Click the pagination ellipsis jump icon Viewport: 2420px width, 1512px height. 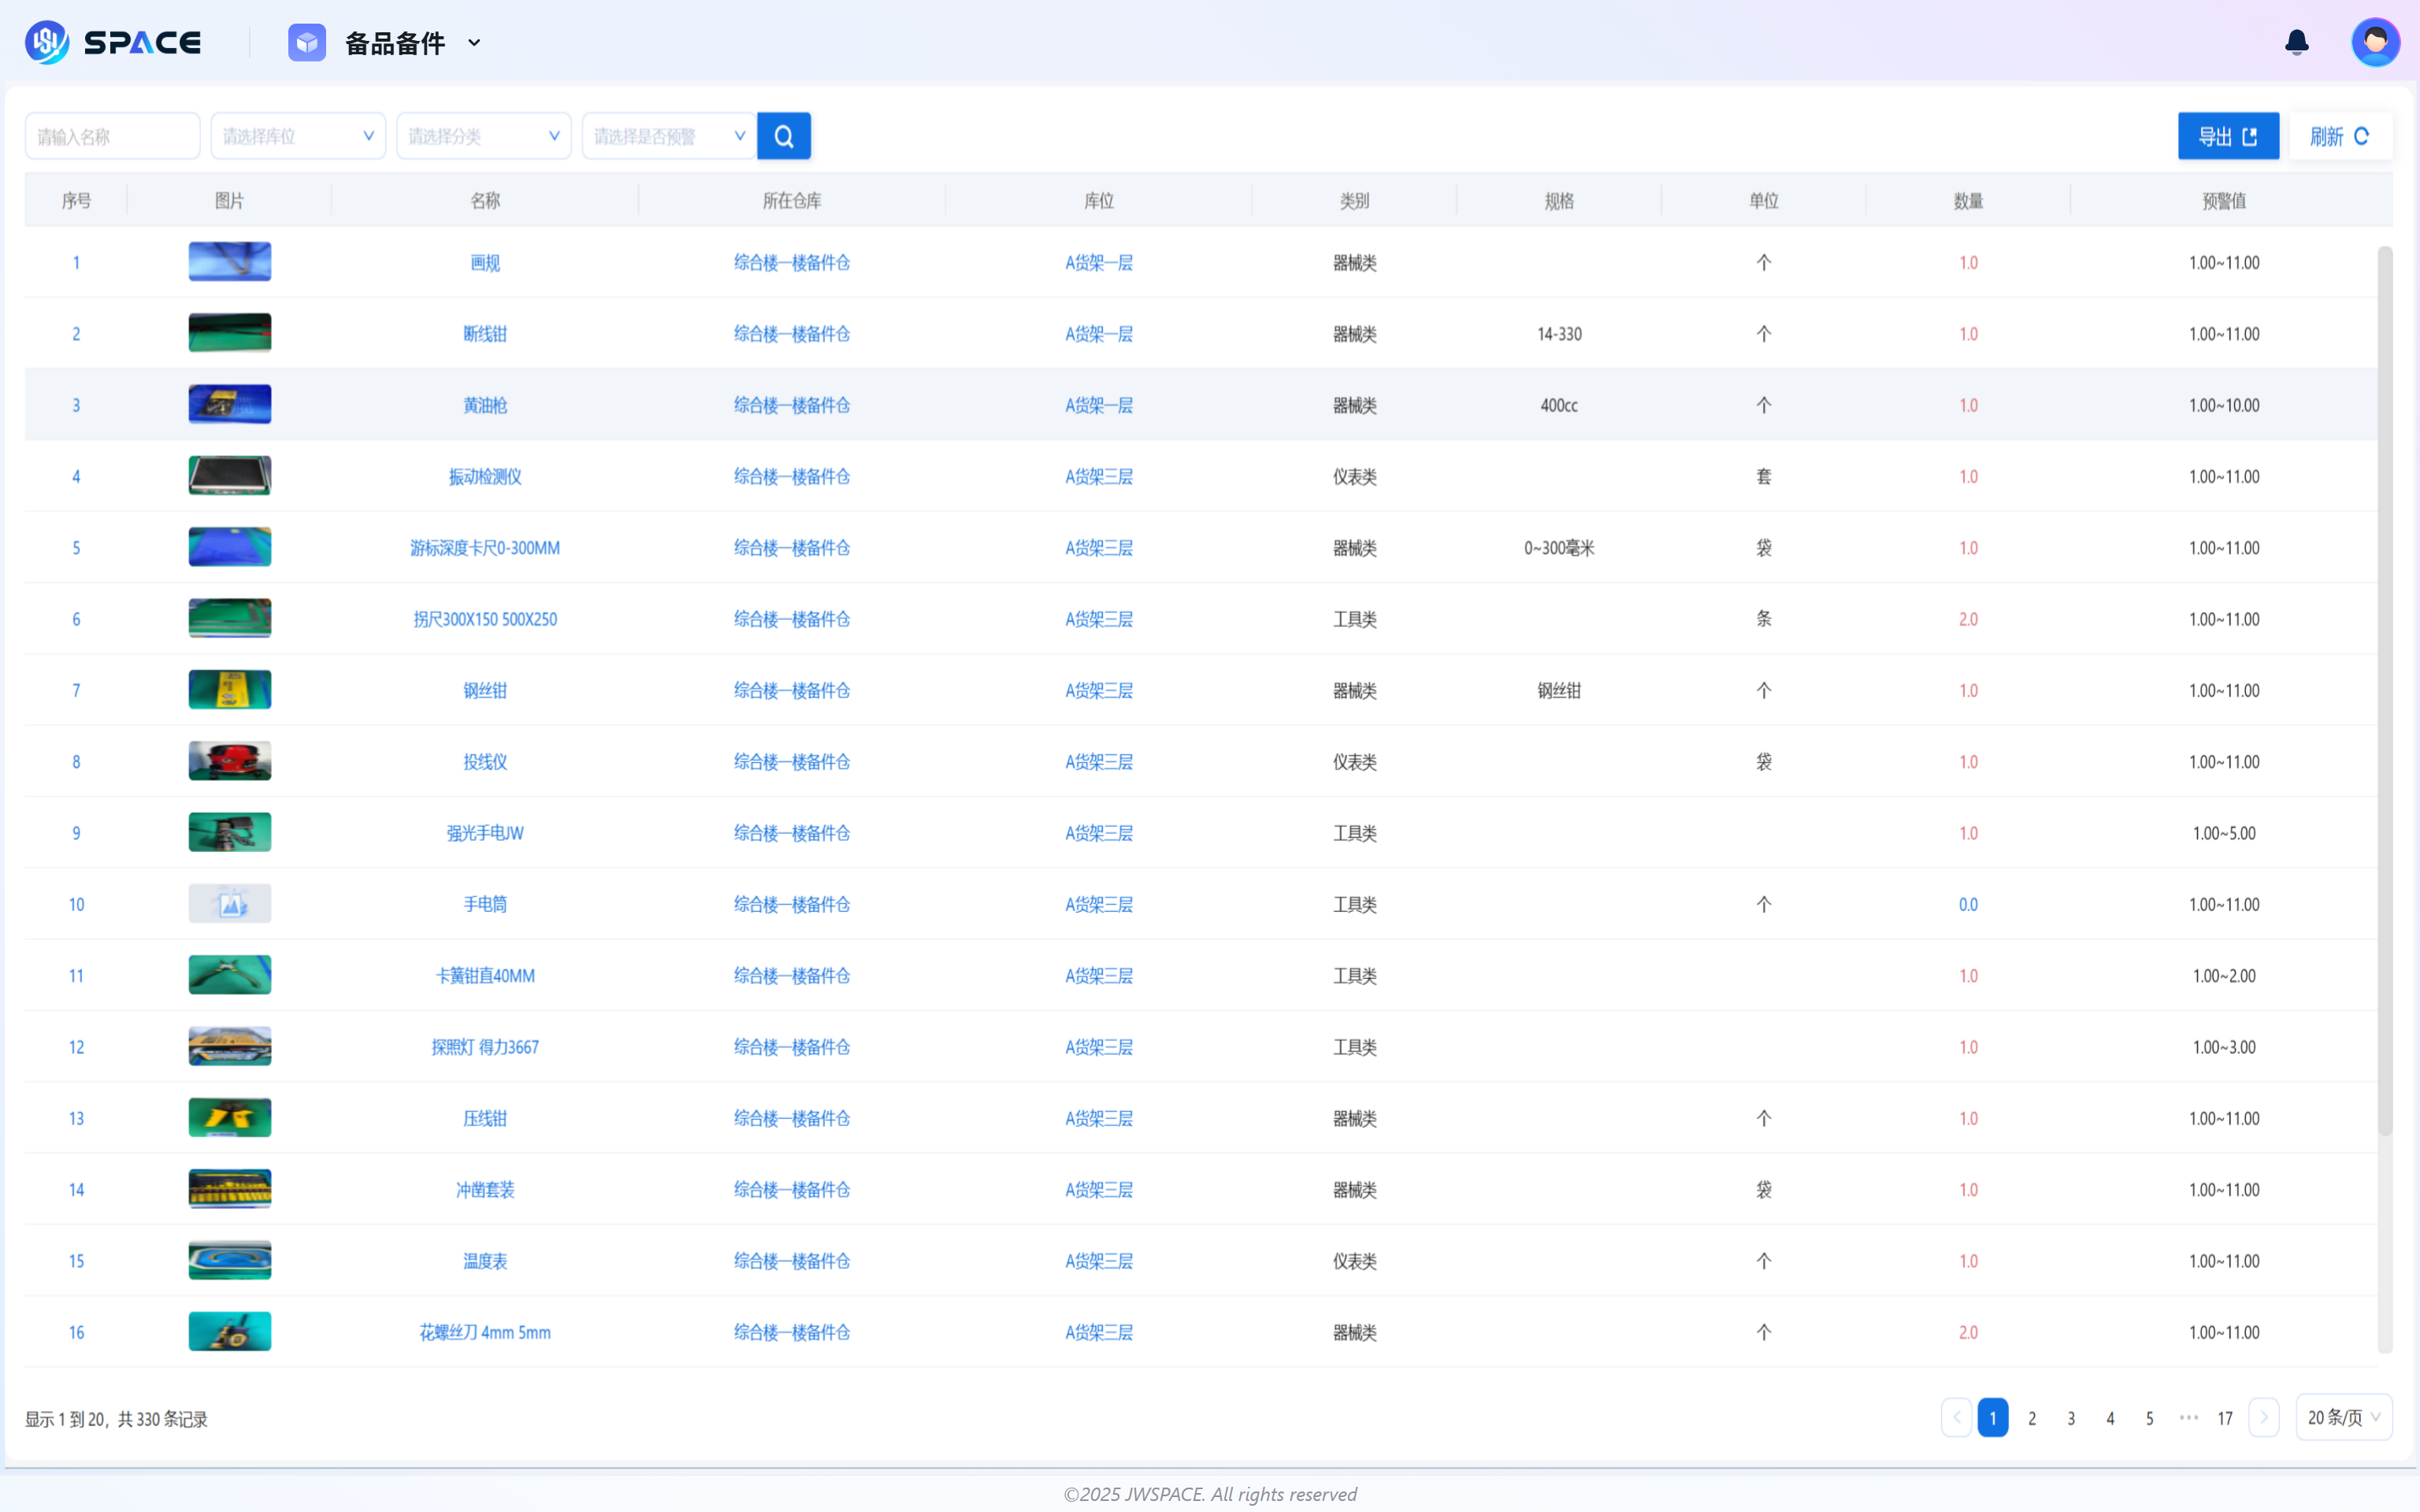pyautogui.click(x=2188, y=1417)
